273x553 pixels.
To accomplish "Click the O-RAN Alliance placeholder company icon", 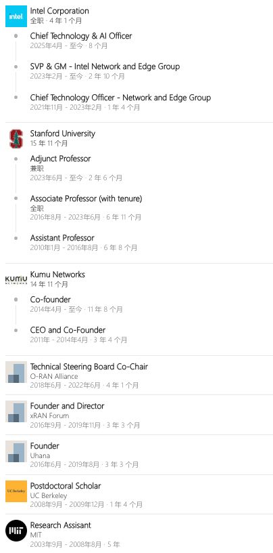I will 16,372.
